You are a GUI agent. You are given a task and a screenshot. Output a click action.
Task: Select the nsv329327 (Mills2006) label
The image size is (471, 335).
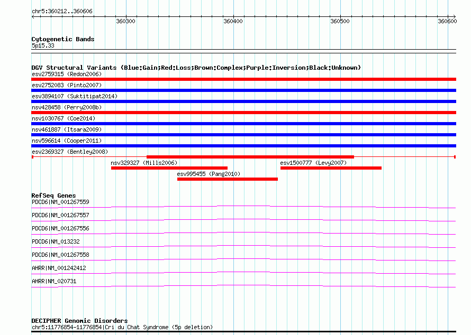144,163
